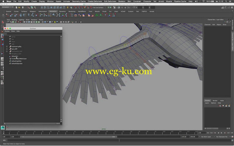Switch to the Polygons shelf tab
This screenshot has height=146, width=234.
click(x=33, y=11)
